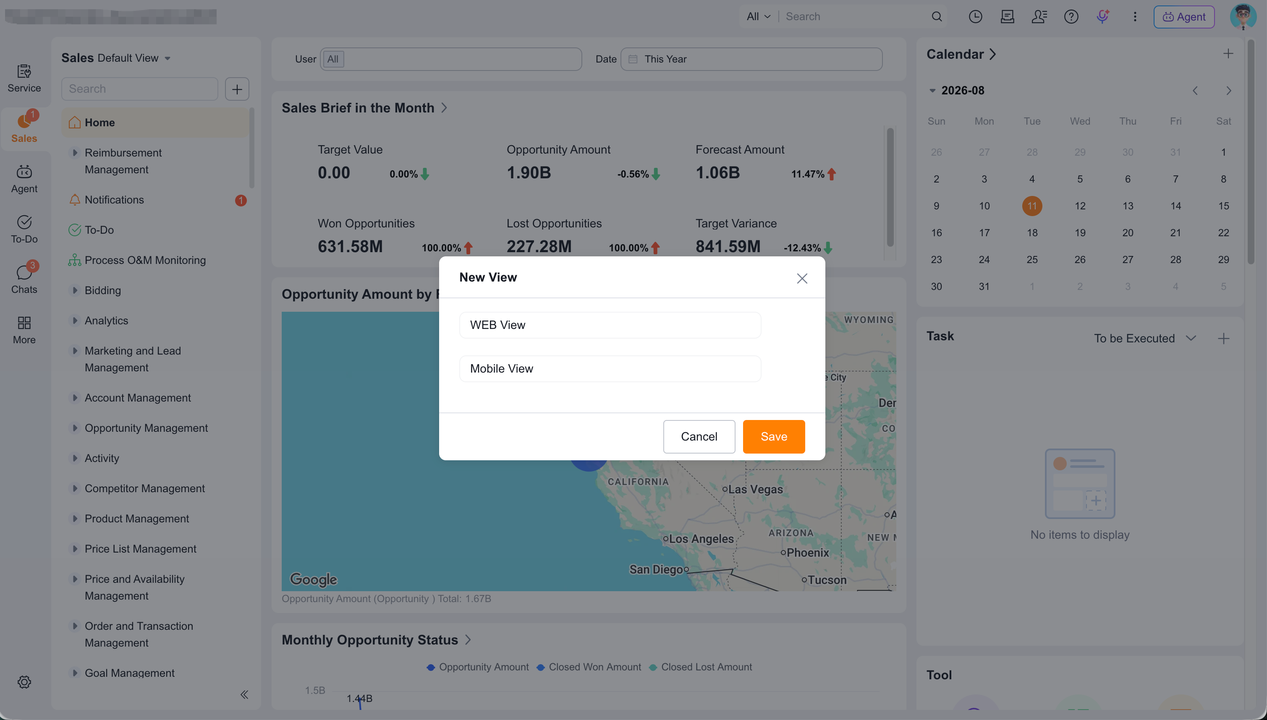Click Cancel in New View dialog
Screen dimensions: 1267x720
(x=699, y=437)
